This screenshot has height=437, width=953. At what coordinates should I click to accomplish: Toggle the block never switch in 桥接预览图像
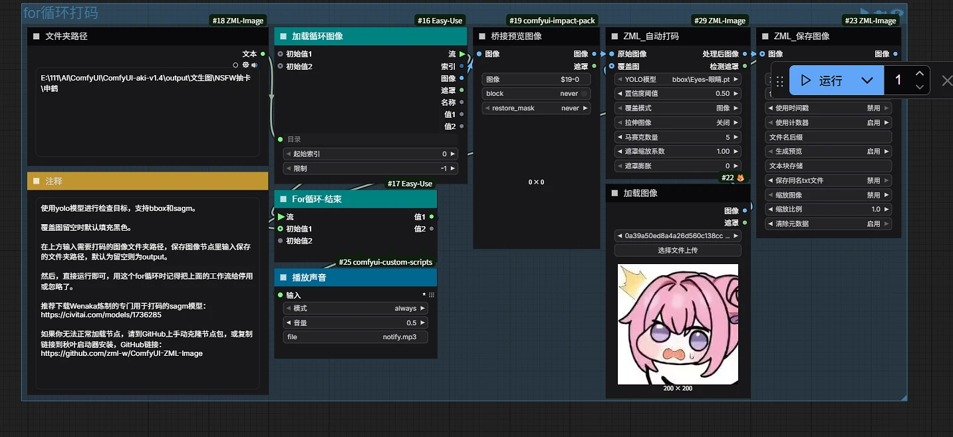tap(536, 94)
